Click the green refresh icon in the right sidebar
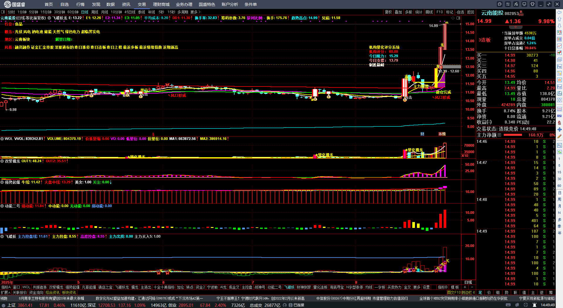 pyautogui.click(x=559, y=152)
